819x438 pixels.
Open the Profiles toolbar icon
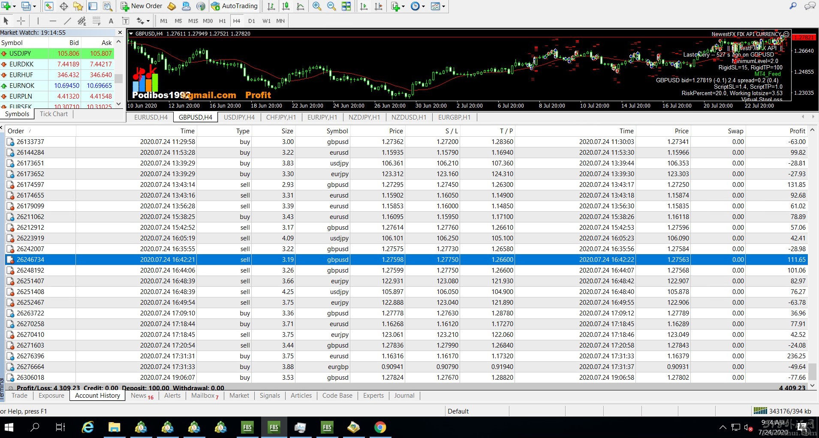(x=27, y=6)
